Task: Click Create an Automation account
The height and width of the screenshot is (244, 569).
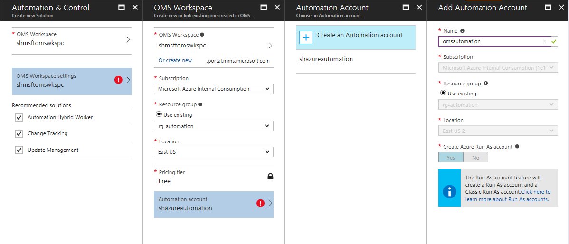Action: (356, 38)
